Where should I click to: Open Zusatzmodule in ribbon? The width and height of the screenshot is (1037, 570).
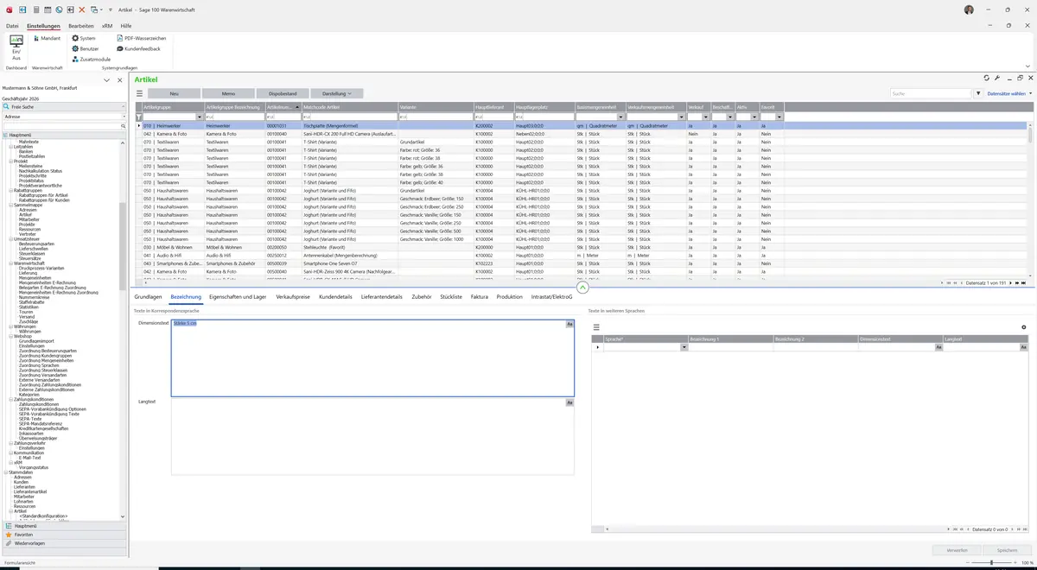tap(91, 59)
